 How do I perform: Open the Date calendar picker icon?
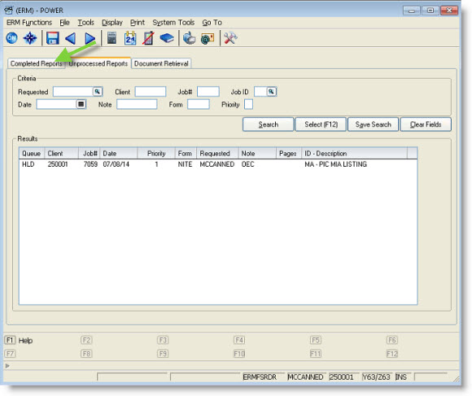point(81,104)
